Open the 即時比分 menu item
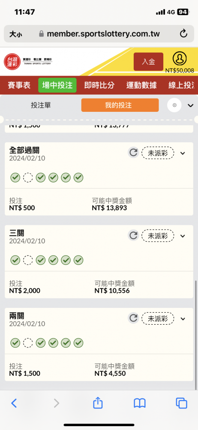Image resolution: width=198 pixels, height=430 pixels. tap(99, 85)
